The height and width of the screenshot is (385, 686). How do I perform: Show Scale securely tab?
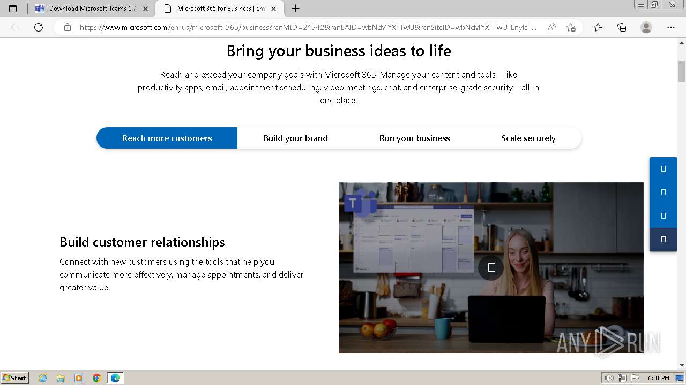point(528,138)
